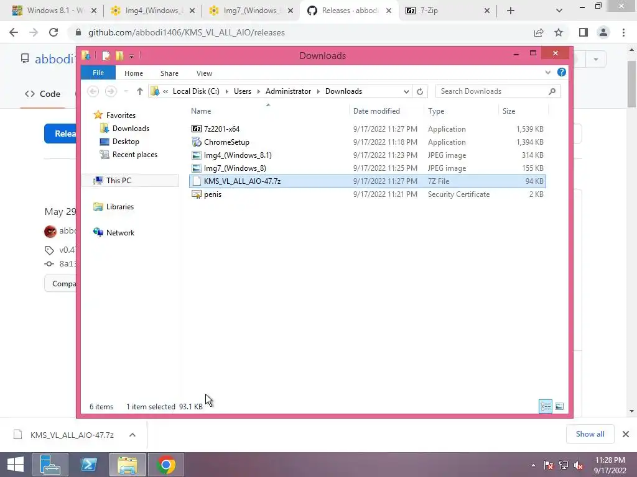Open Chrome tab search dropdown
The height and width of the screenshot is (477, 637).
point(559,11)
